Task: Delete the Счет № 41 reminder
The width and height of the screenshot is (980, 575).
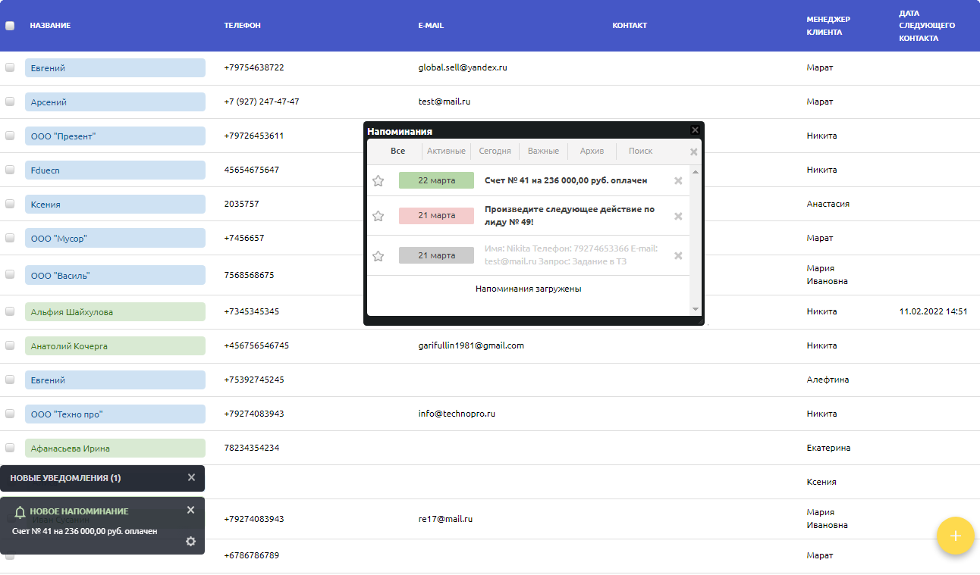Action: 678,181
